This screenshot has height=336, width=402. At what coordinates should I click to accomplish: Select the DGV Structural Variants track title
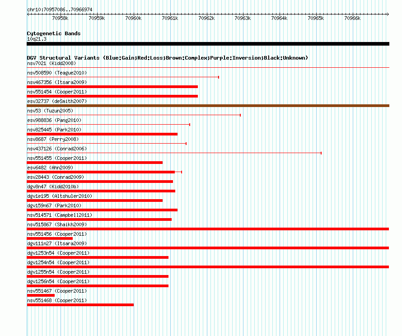168,58
